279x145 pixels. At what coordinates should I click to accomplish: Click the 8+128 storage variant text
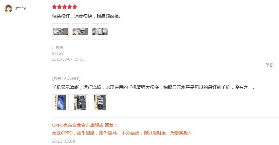(x=58, y=54)
